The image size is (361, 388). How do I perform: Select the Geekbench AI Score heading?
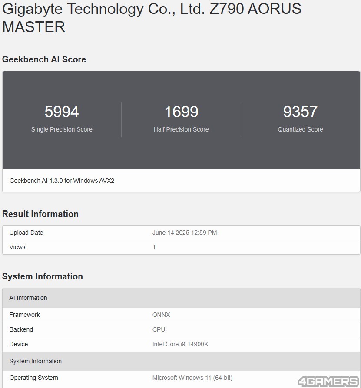pos(44,59)
